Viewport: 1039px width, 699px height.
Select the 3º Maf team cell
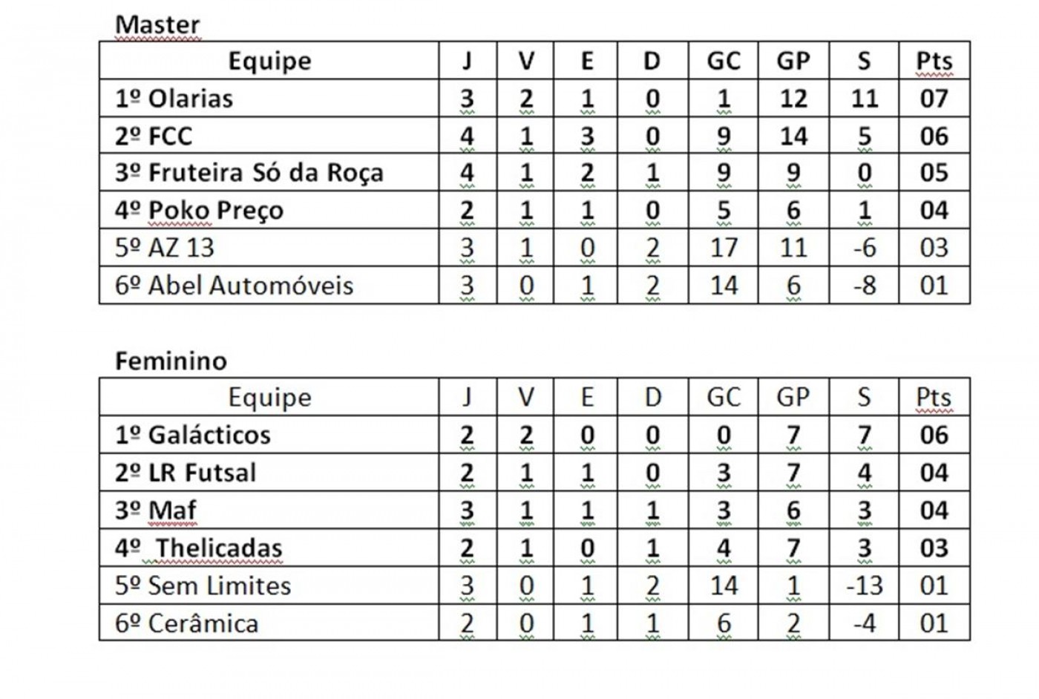tap(156, 511)
